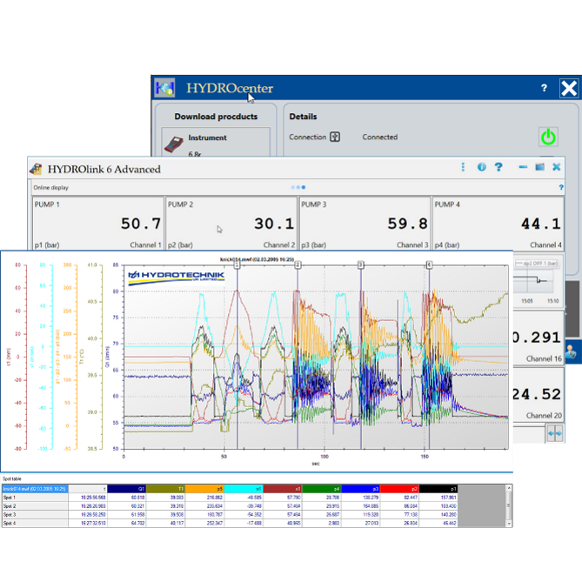Screen dimensions: 582x582
Task: Click chart cursor marker 1
Action: coord(237,264)
